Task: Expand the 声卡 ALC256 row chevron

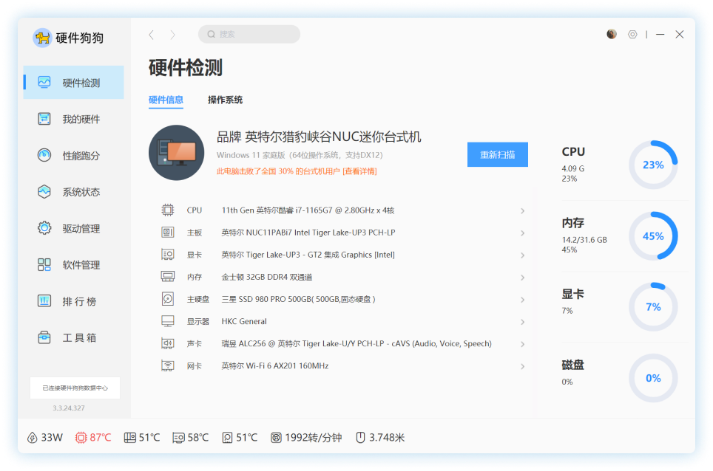Action: click(x=522, y=344)
